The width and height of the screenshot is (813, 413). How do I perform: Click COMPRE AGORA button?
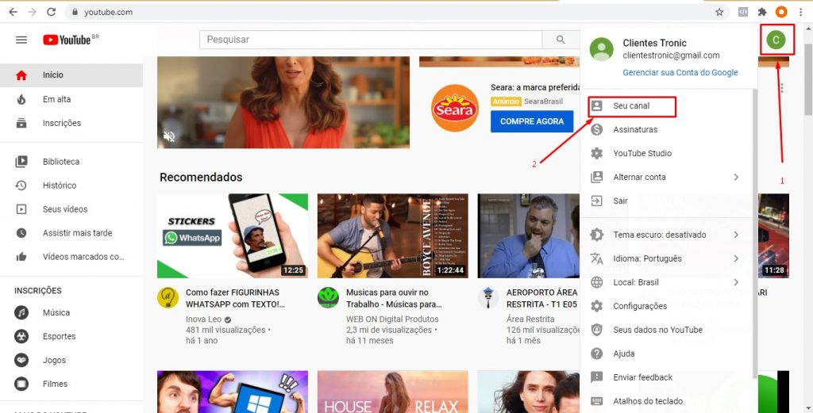tap(532, 121)
